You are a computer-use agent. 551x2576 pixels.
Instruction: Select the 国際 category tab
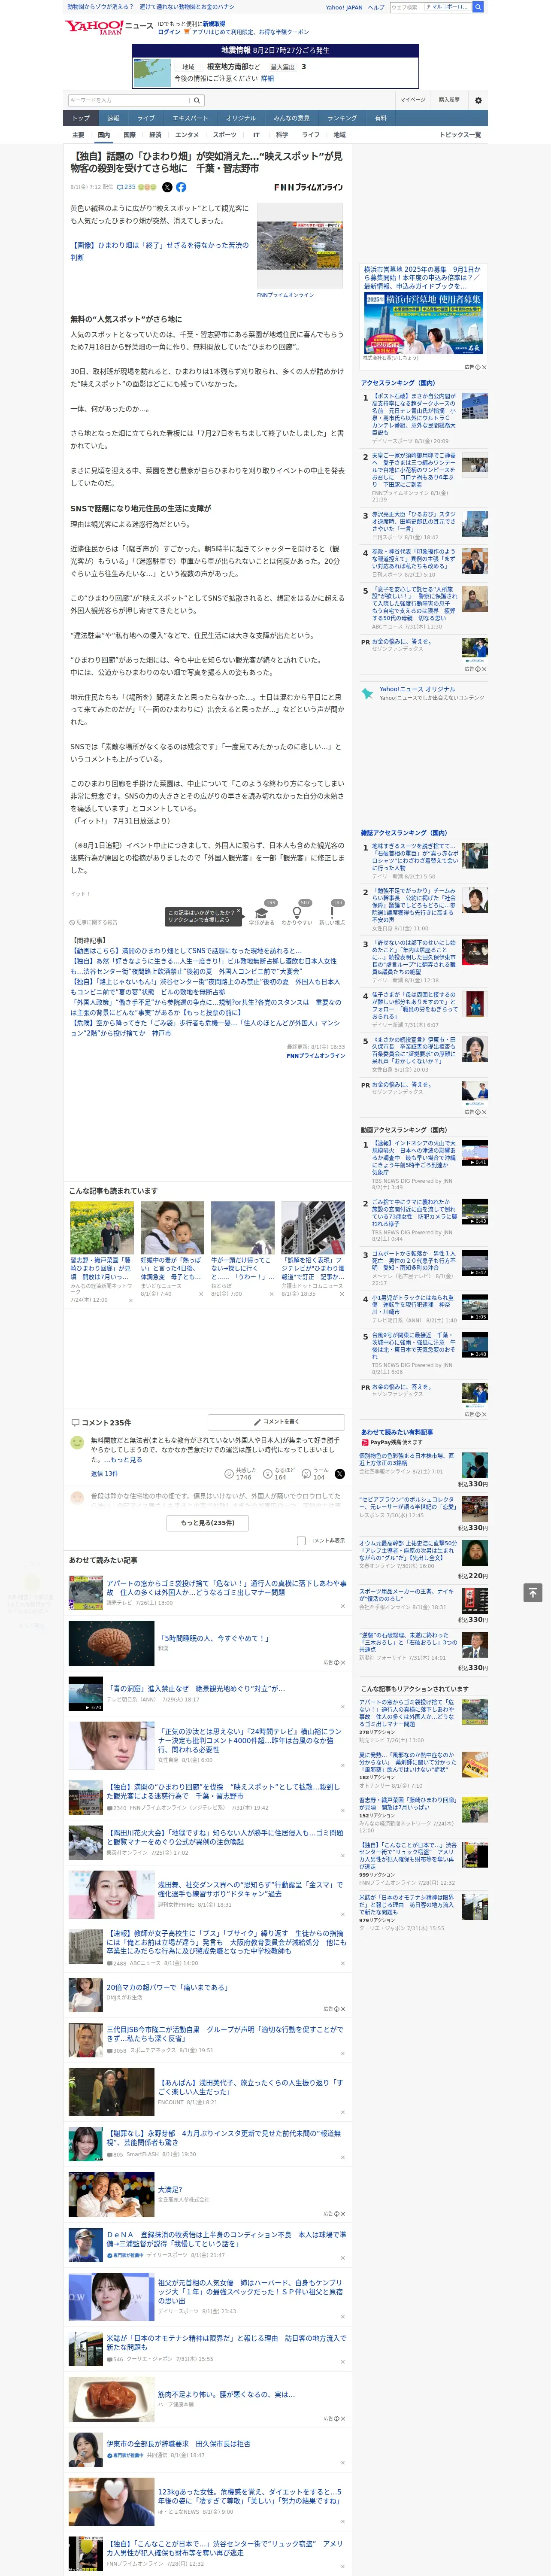point(129,134)
